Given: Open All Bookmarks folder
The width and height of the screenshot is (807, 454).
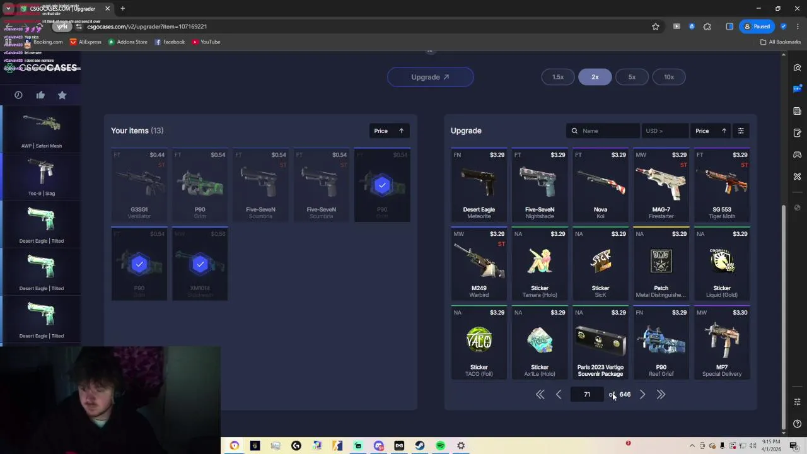Looking at the screenshot, I should pos(780,42).
